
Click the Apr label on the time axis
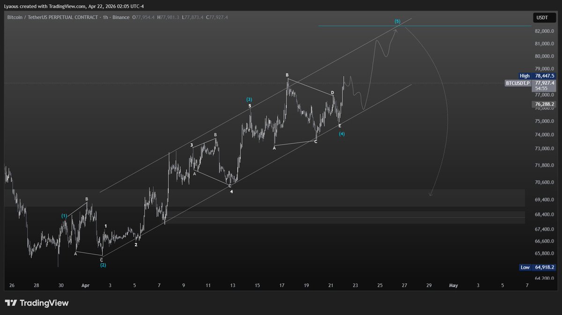coord(85,285)
